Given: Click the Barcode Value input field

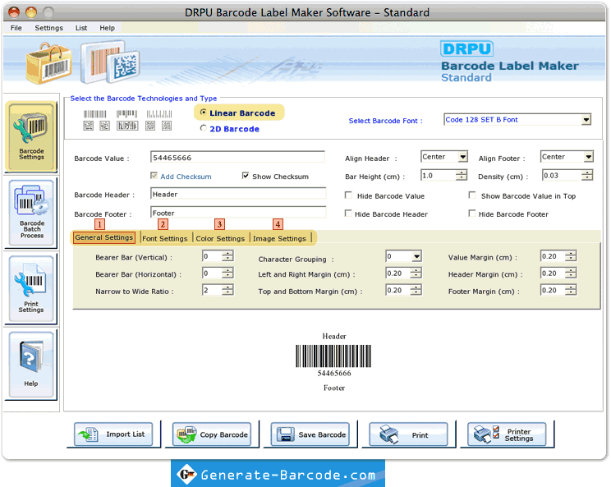Looking at the screenshot, I should click(x=237, y=158).
